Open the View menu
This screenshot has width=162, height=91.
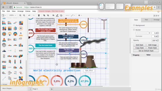coord(13,11)
